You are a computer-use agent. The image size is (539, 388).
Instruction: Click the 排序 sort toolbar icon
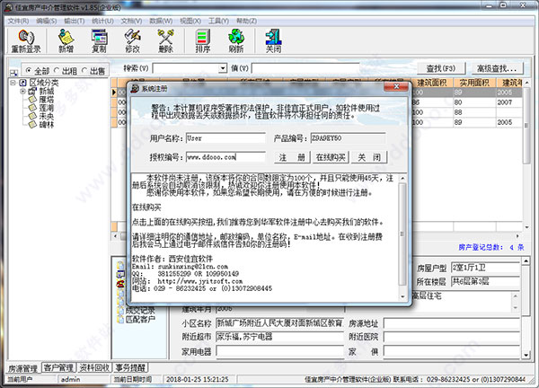coord(203,41)
